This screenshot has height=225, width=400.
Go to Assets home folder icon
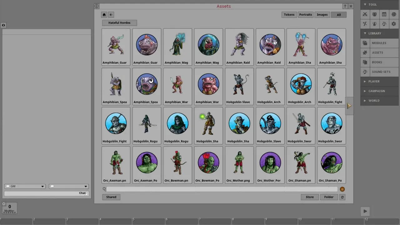point(104,15)
